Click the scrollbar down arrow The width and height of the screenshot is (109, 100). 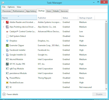click(x=106, y=89)
